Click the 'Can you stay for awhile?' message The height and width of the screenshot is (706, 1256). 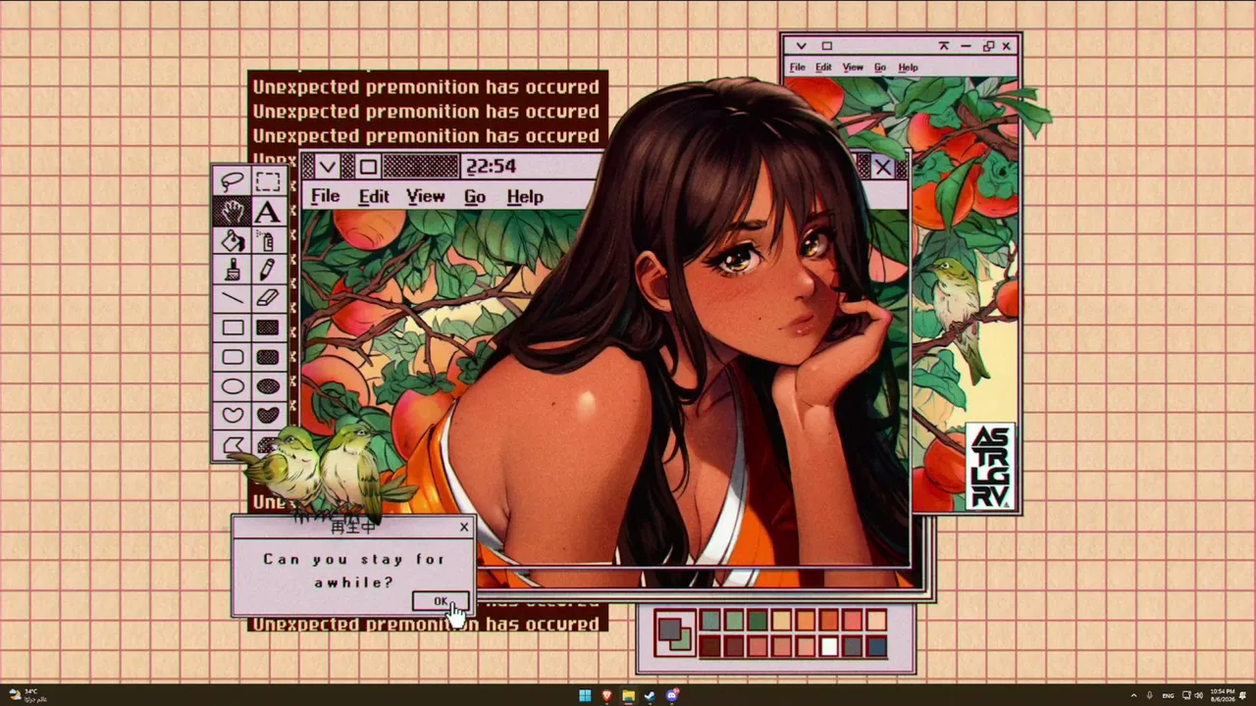point(354,571)
